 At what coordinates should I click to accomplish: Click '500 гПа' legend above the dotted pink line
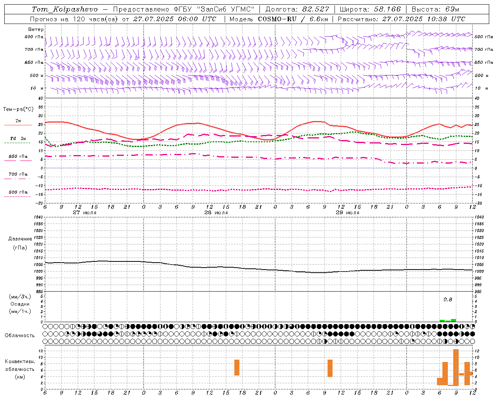coord(18,192)
